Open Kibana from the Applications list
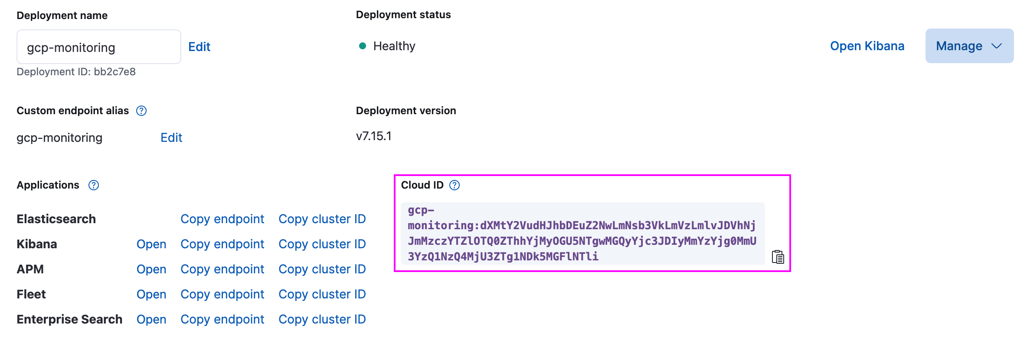 coord(151,244)
